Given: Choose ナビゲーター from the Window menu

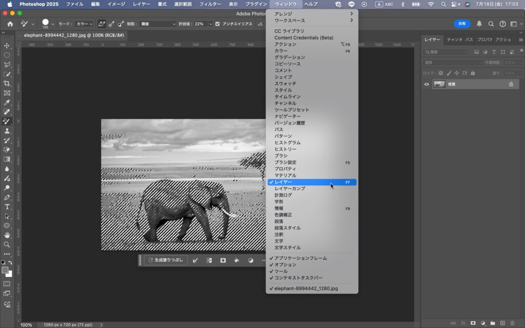Looking at the screenshot, I should [x=312, y=116].
